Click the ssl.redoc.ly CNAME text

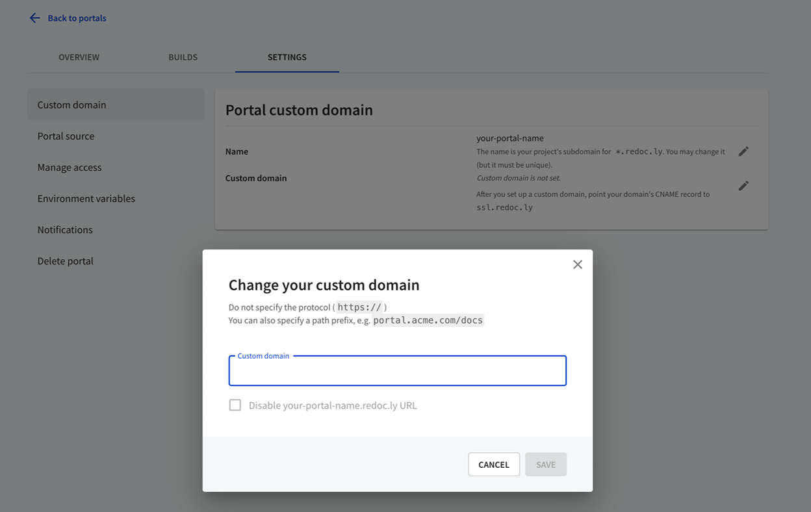click(504, 208)
